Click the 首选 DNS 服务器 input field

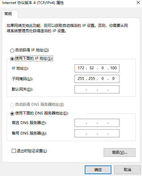(97, 123)
